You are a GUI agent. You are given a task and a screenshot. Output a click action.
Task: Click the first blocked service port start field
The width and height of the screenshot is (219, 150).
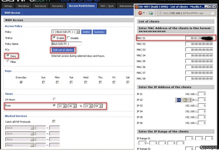click(40, 128)
